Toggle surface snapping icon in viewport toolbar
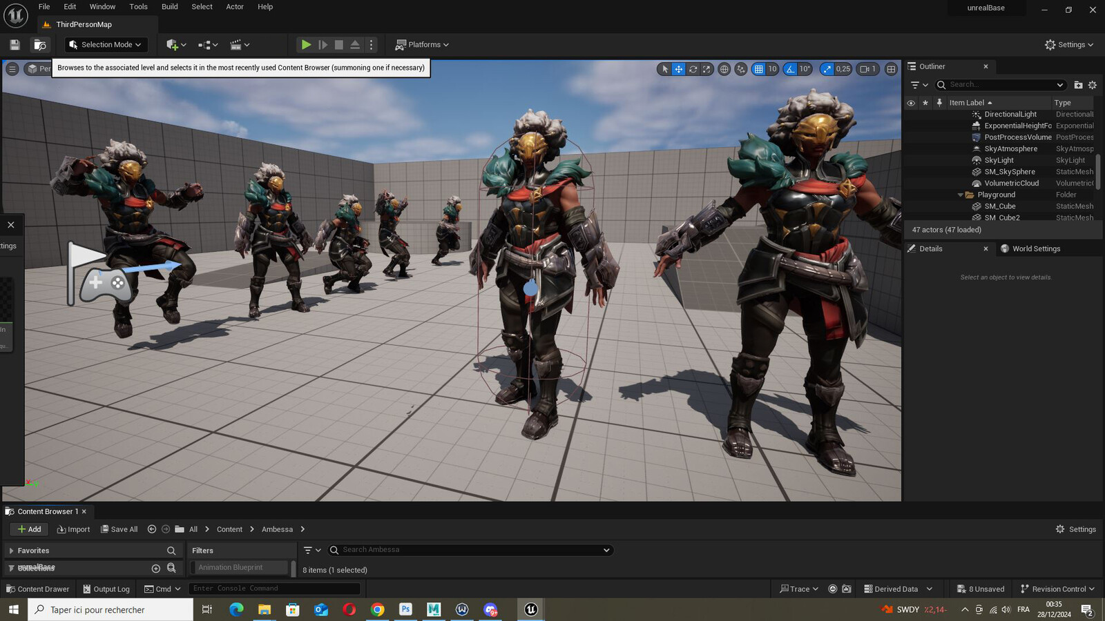Screen dimensions: 1105x621 pyautogui.click(x=741, y=69)
